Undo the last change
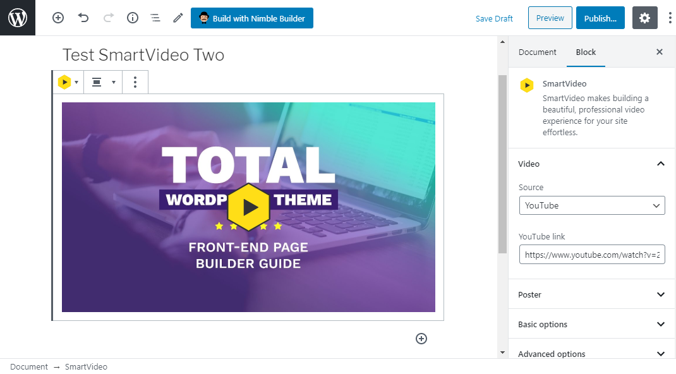This screenshot has width=676, height=374. coord(83,18)
